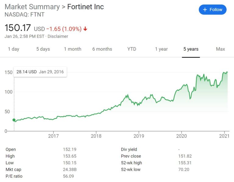Click the 2020 label on chart axis
234x182 pixels.
(182, 136)
